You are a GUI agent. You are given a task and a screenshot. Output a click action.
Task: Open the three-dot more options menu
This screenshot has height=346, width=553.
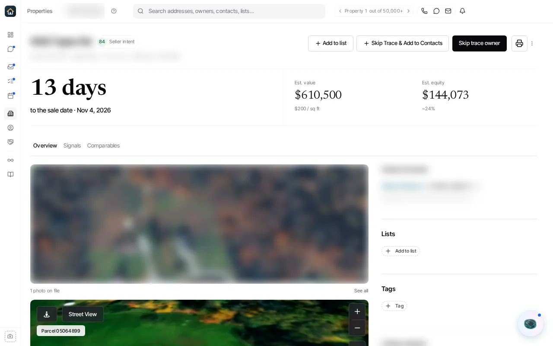(532, 43)
